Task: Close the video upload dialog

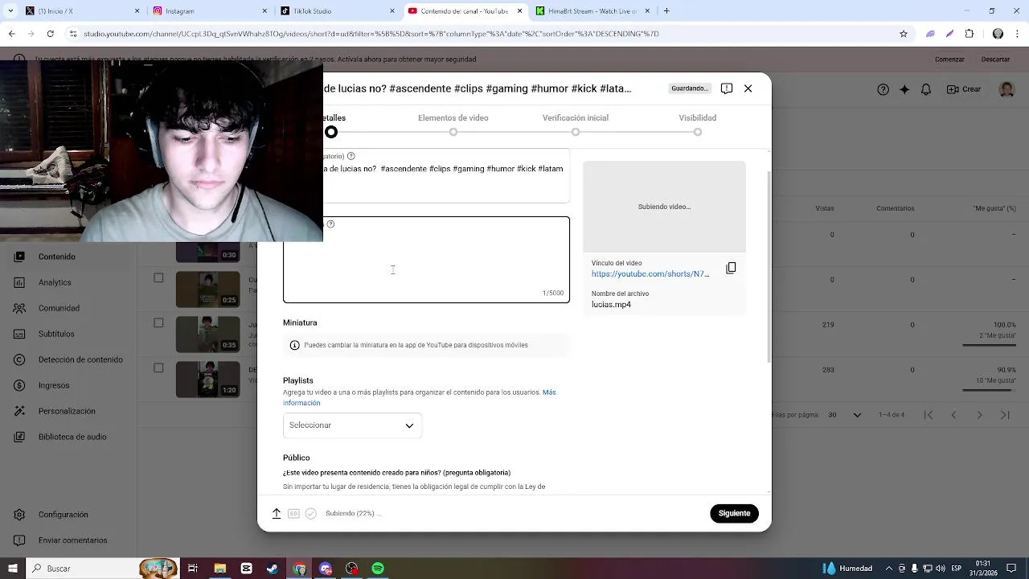Action: point(748,88)
